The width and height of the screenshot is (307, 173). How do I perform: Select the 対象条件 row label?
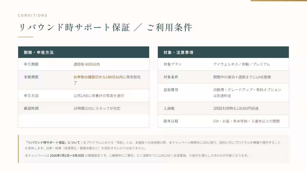(171, 77)
